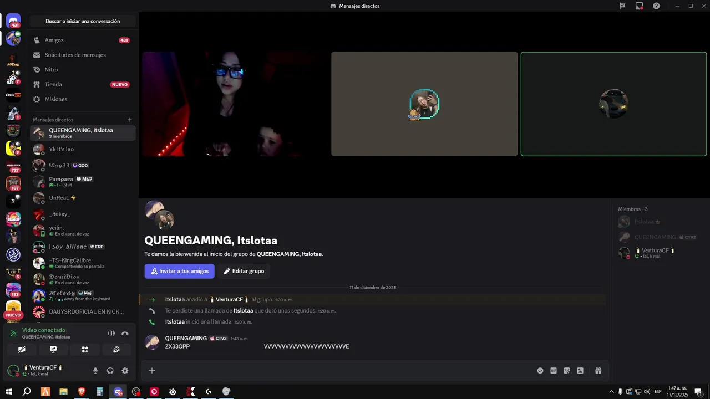
Task: Open the ~TS~KingCalibre conversation
Action: (83, 263)
